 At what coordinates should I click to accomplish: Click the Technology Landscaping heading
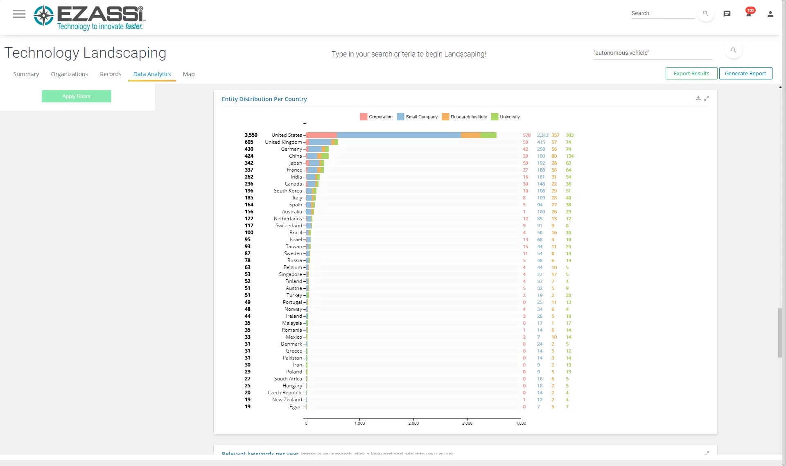(85, 53)
